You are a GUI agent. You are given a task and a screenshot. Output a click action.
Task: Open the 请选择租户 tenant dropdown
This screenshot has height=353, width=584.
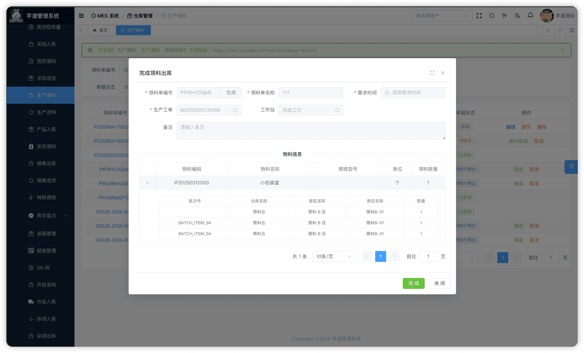coord(441,16)
